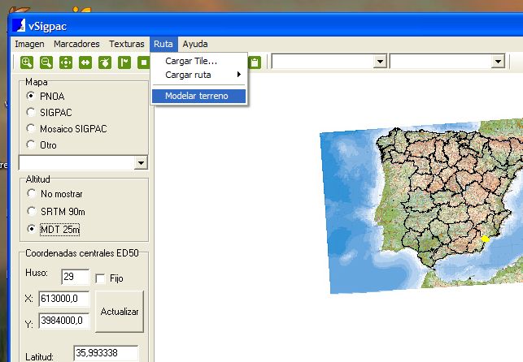This screenshot has width=523, height=362.
Task: Select SRTM 90m altitude option
Action: point(32,211)
